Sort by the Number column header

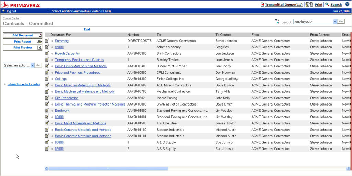pos(133,35)
